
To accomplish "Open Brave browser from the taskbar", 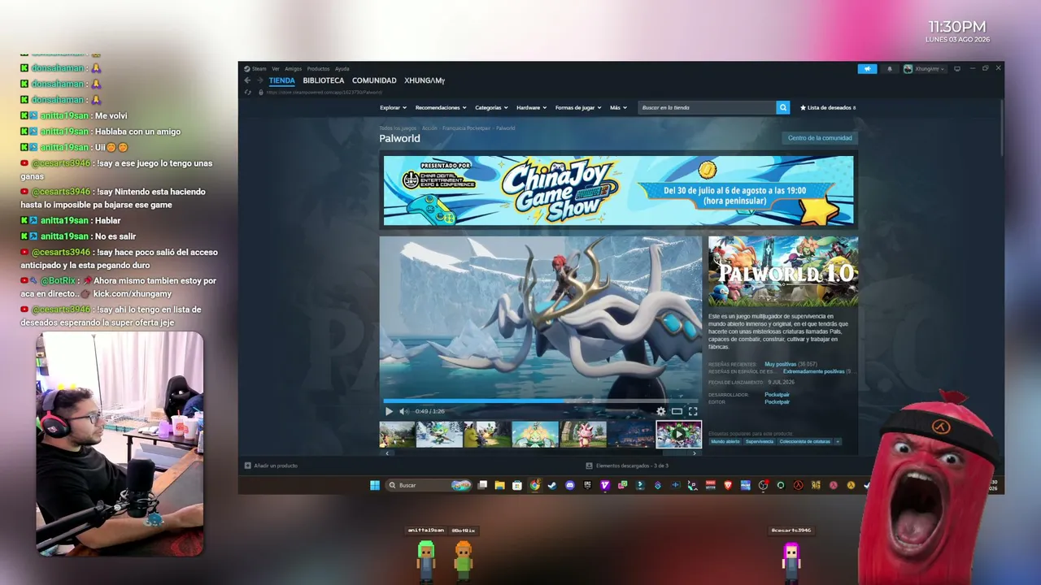I will point(728,485).
